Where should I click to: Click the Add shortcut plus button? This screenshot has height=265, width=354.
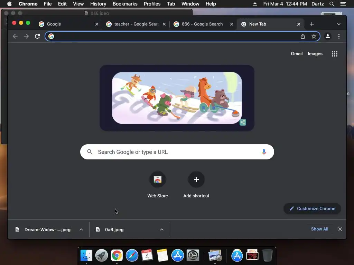(196, 179)
